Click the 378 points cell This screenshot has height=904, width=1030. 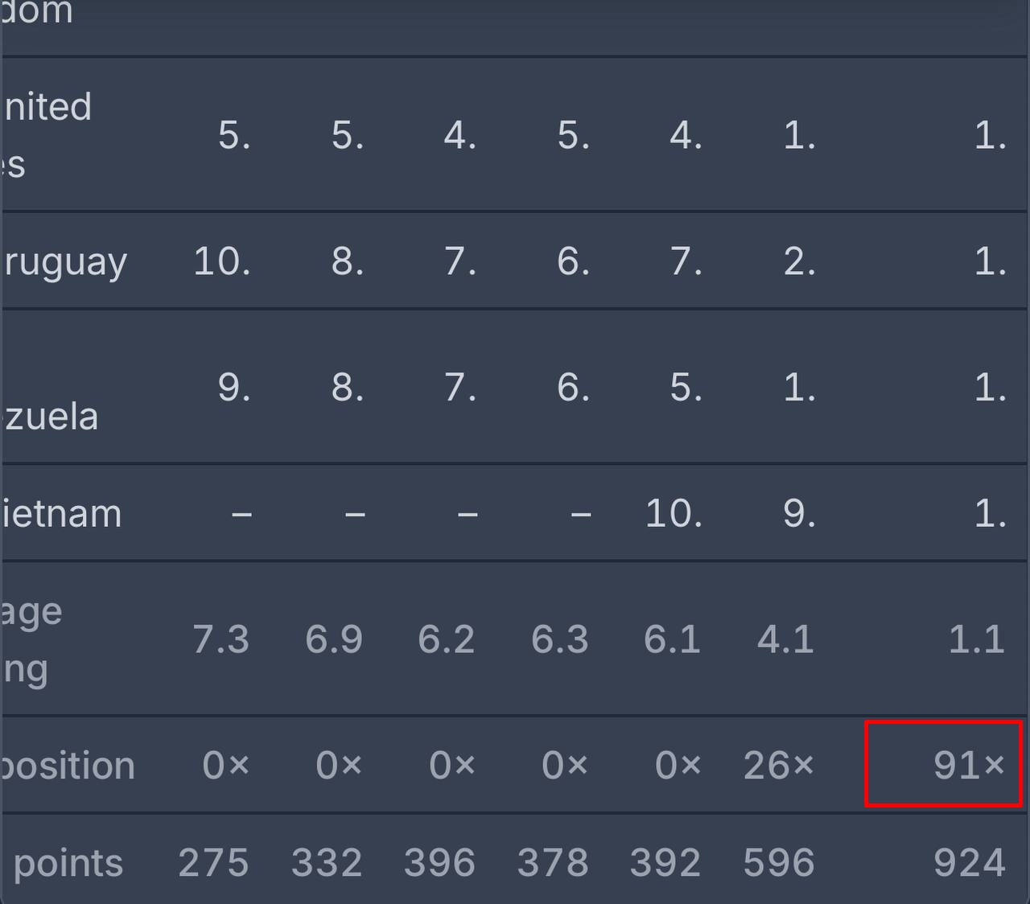(553, 863)
